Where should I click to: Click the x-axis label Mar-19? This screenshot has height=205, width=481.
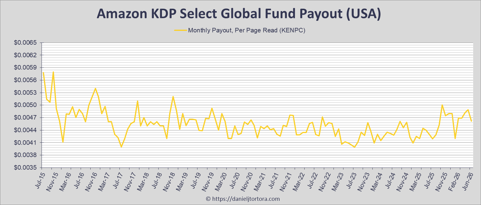182,182
